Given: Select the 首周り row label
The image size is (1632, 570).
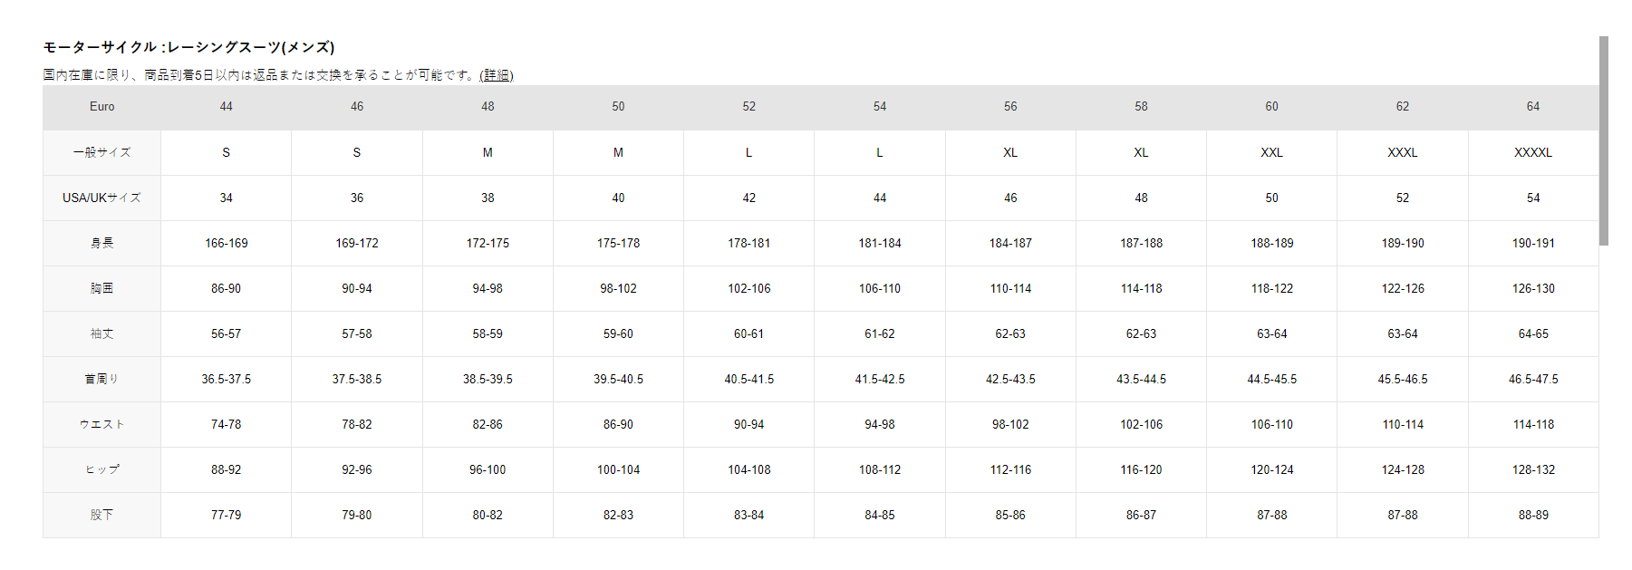Looking at the screenshot, I should click(x=101, y=379).
